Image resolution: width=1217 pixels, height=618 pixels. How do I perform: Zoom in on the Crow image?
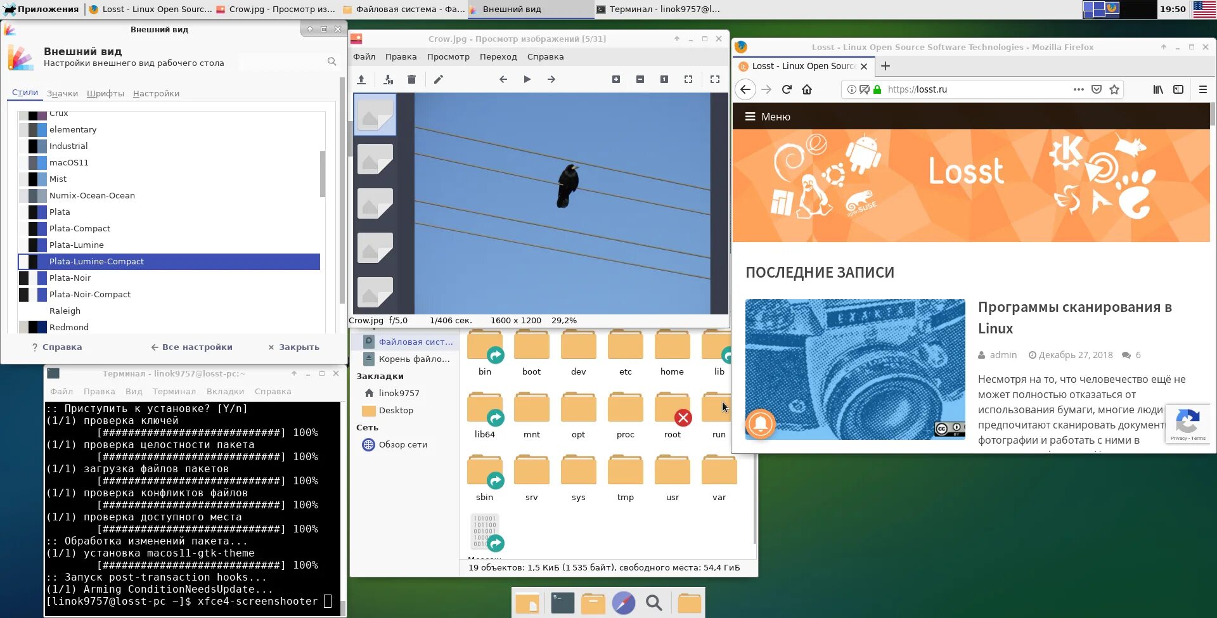[615, 79]
